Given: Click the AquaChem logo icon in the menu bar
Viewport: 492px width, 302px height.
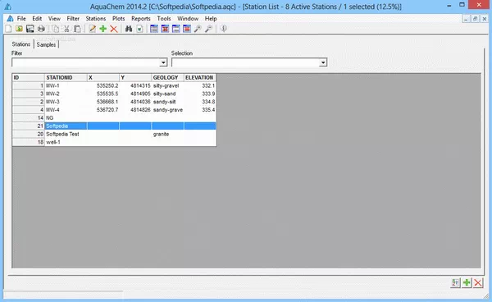Looking at the screenshot, I should [10, 19].
